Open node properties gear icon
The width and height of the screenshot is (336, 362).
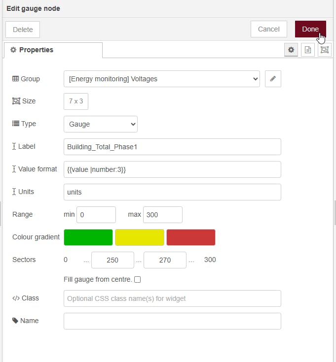pos(291,50)
